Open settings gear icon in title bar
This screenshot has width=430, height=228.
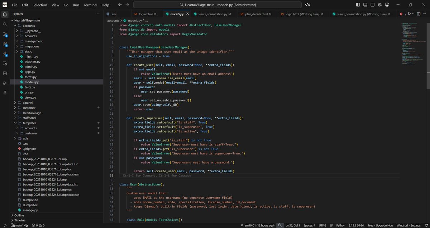[379, 5]
